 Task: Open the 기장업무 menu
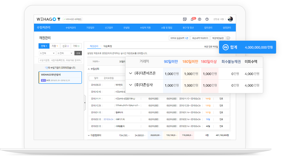[90, 28]
